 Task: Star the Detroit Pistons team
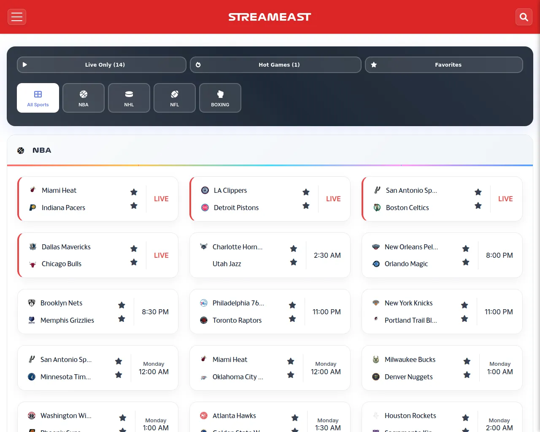coord(306,206)
